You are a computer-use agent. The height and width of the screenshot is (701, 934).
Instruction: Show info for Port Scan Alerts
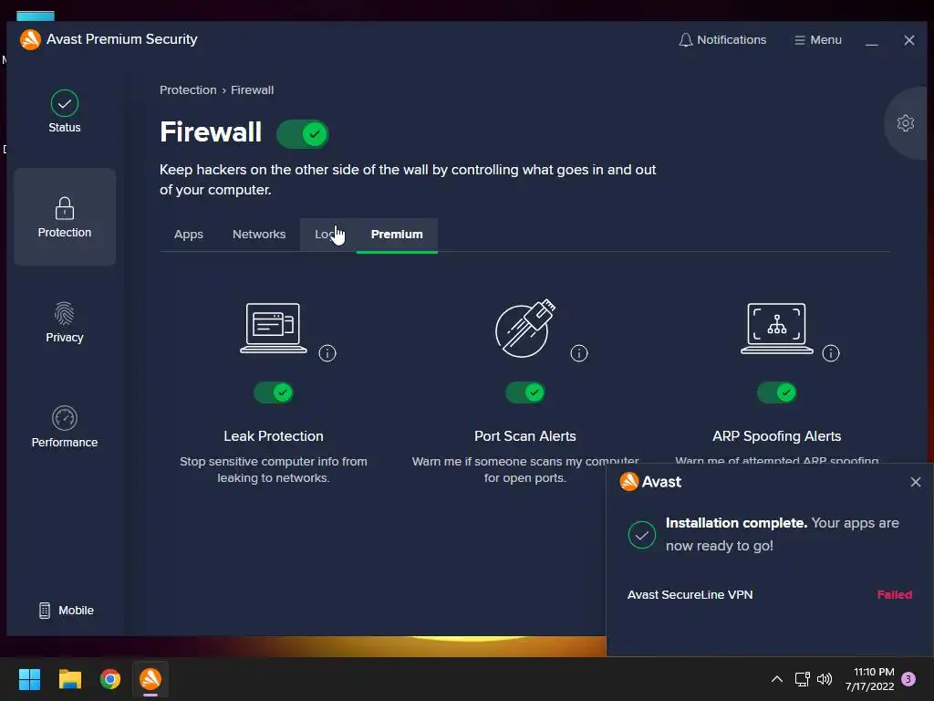tap(579, 353)
